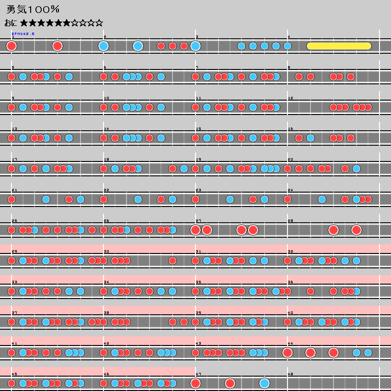This screenshot has height=391, width=391.
Task: Select the second large red note in measure 1
Action: pyautogui.click(x=57, y=46)
